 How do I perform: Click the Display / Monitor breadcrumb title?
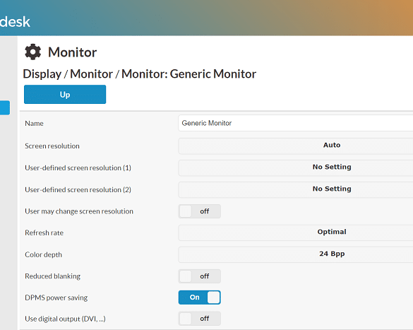pyautogui.click(x=139, y=74)
